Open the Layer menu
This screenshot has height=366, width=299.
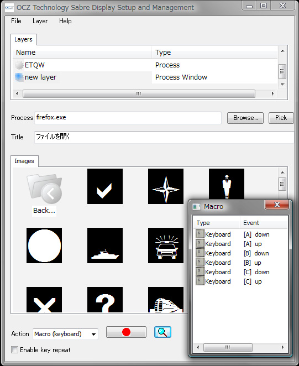pyautogui.click(x=40, y=21)
